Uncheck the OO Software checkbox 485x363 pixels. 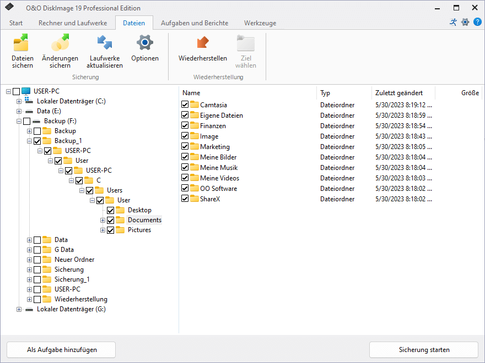coord(185,188)
